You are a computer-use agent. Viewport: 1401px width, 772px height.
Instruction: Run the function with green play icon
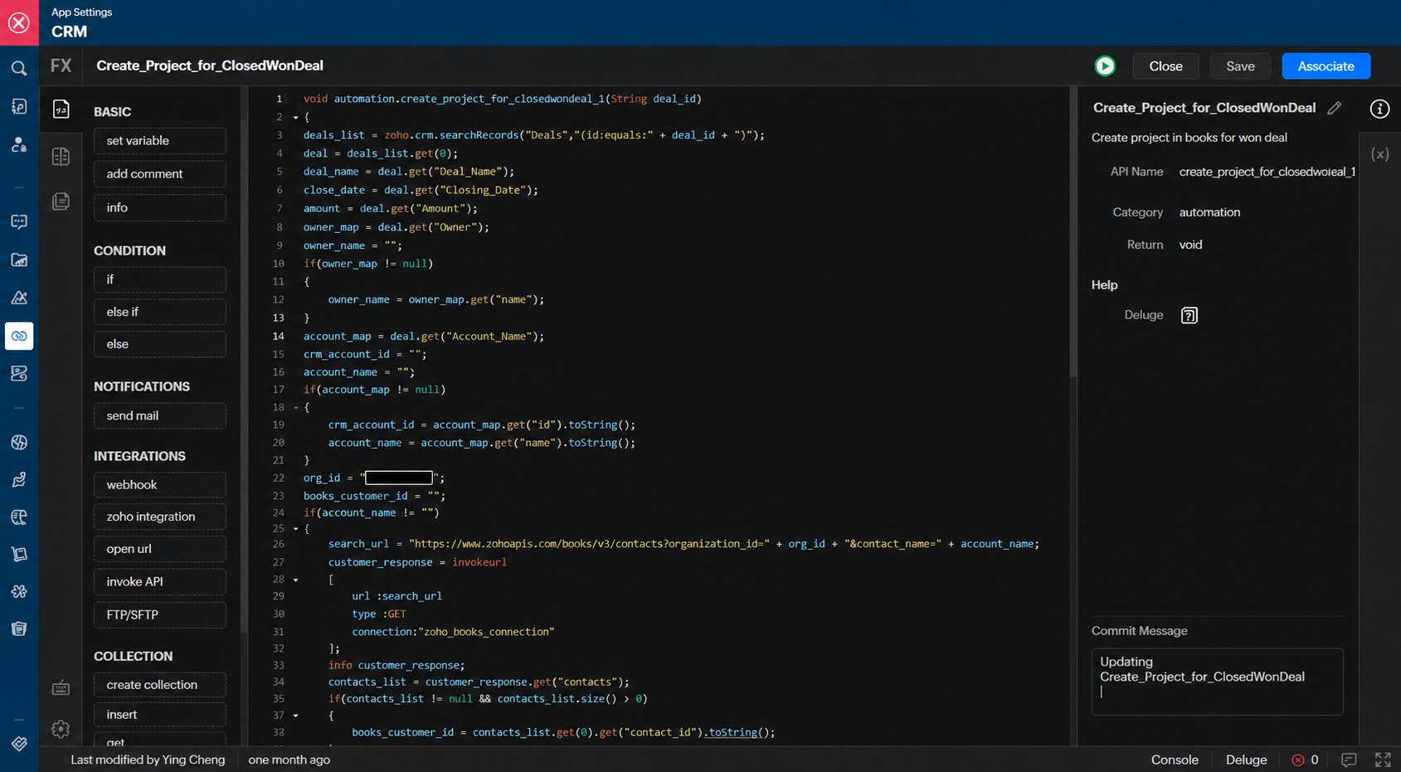pos(1105,66)
